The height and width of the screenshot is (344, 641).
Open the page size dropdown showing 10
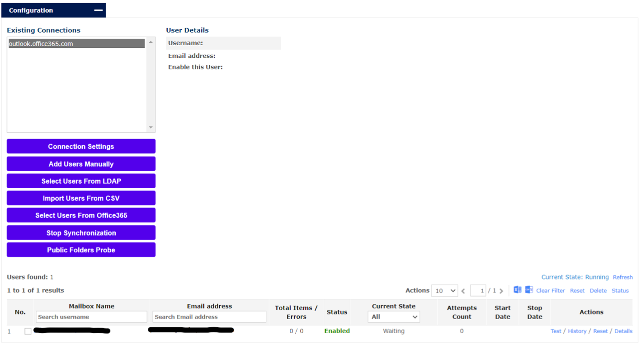[444, 291]
